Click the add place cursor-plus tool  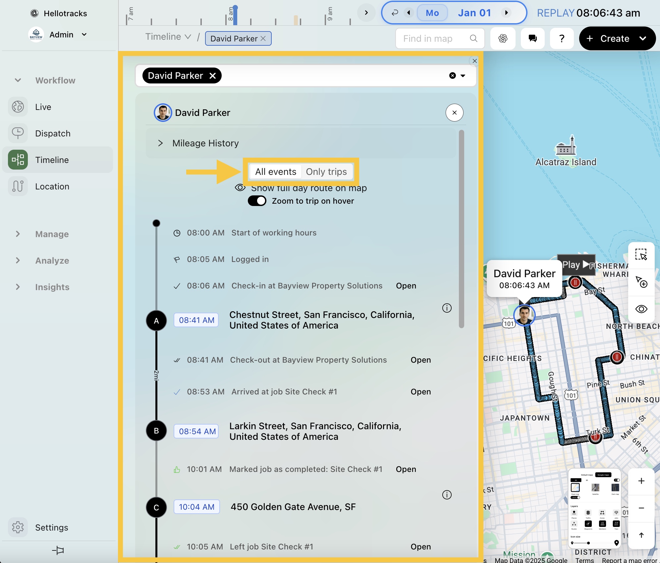point(641,282)
